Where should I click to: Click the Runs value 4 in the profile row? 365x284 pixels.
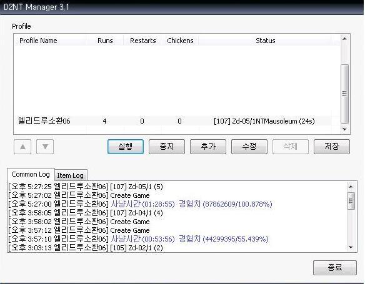pyautogui.click(x=105, y=121)
